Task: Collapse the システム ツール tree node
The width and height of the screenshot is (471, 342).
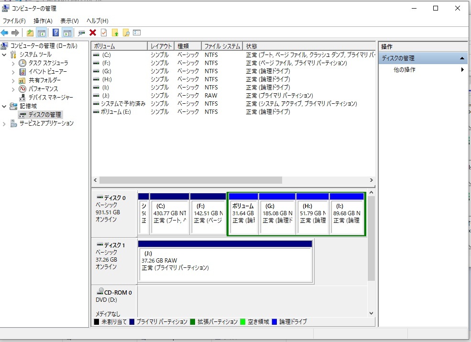Action: (x=5, y=55)
